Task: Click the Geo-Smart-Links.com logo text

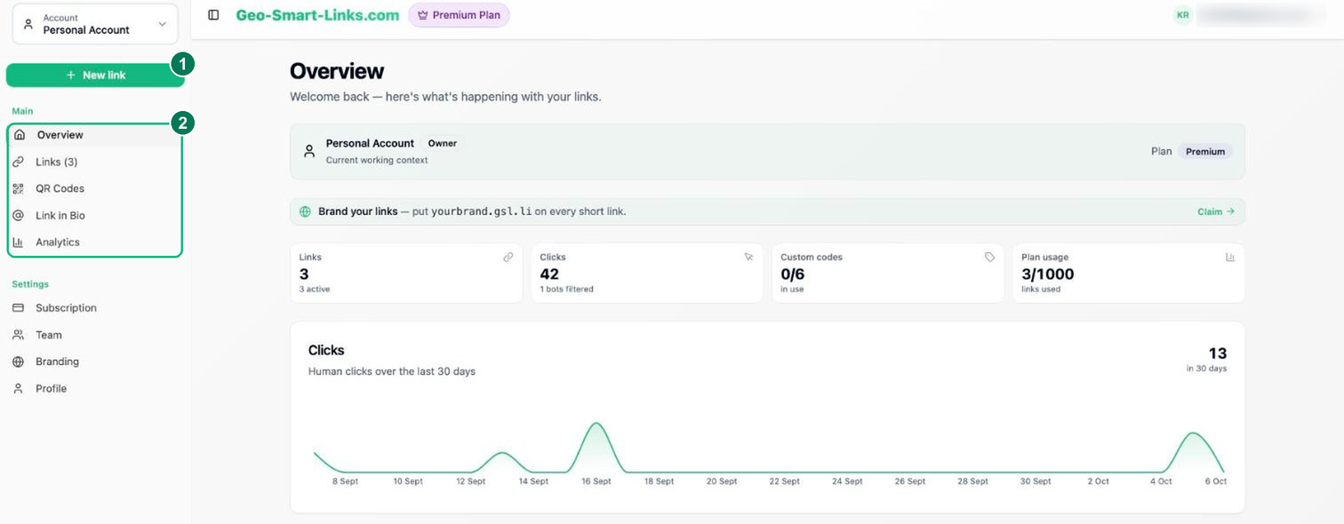Action: point(317,15)
